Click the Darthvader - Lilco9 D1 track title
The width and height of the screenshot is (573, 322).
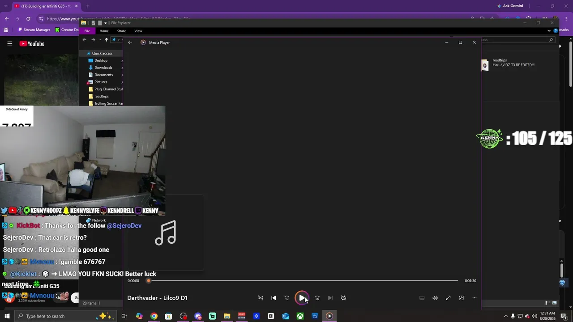click(157, 298)
